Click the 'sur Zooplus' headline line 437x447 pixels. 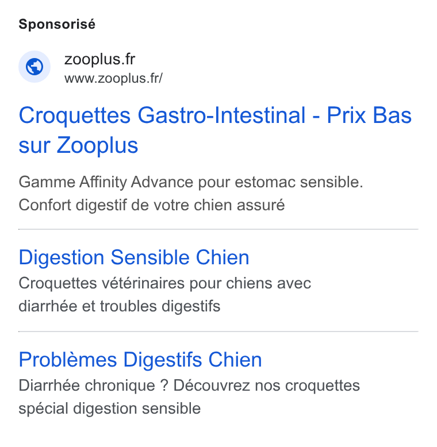[x=78, y=145]
